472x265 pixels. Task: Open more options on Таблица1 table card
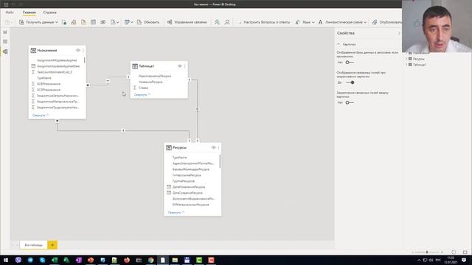click(x=185, y=66)
